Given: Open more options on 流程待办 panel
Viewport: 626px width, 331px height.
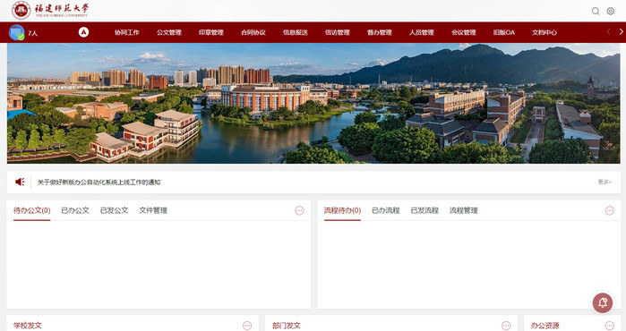Looking at the screenshot, I should pos(609,210).
